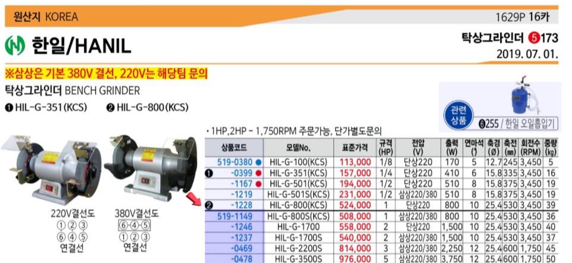Click model name HIL-G-100(KCS)
The height and width of the screenshot is (263, 572).
[298, 162]
